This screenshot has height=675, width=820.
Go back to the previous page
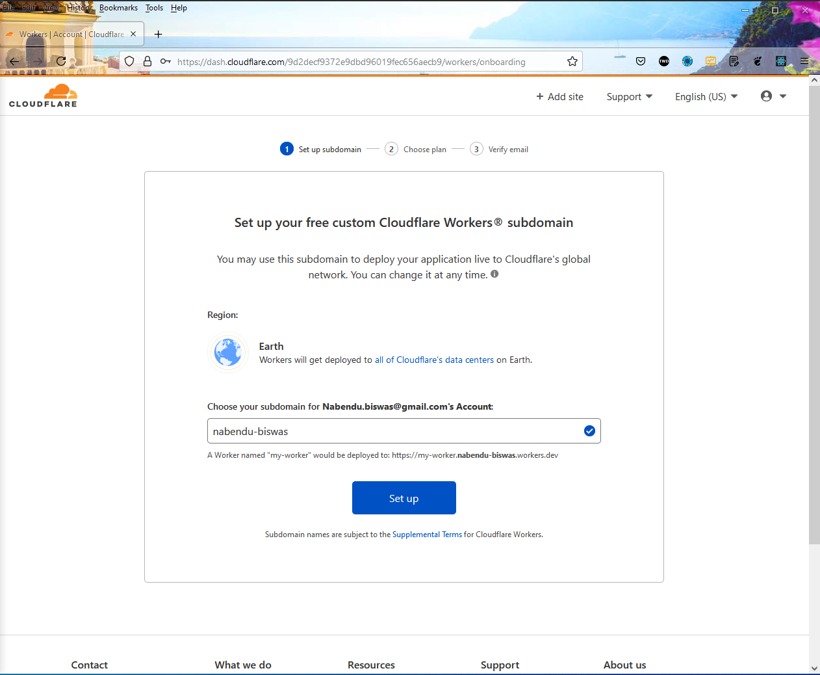pos(14,61)
